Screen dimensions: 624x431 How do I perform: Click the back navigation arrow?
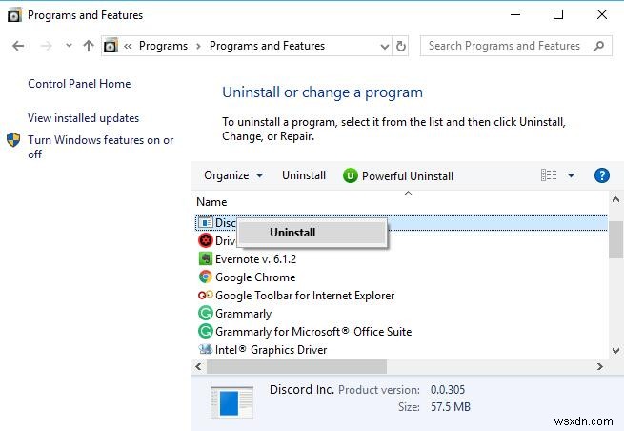point(18,46)
